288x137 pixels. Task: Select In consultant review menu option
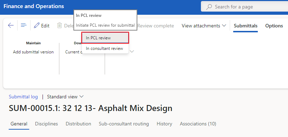pos(105,49)
